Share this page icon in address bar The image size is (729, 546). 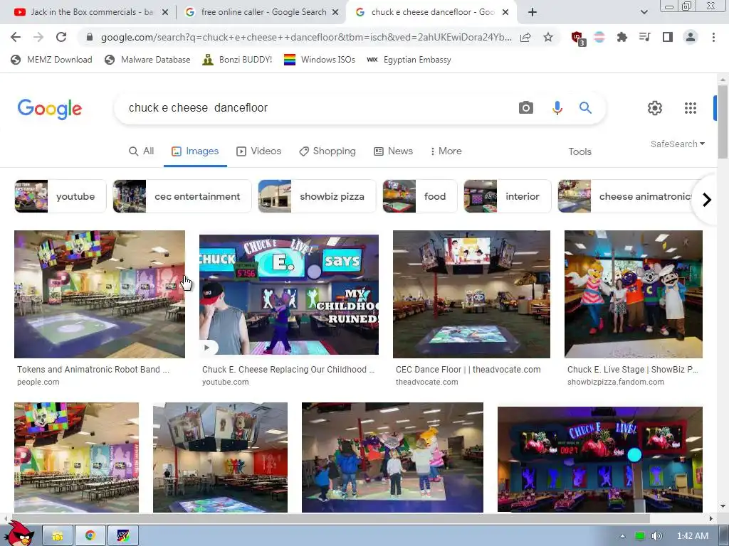[x=525, y=37]
